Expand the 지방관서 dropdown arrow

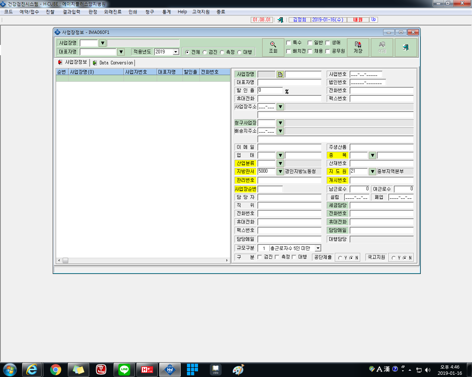[280, 172]
